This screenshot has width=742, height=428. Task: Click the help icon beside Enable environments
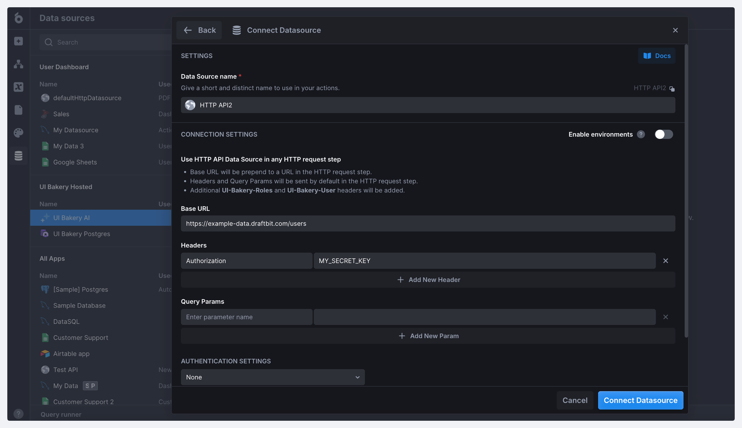click(x=641, y=134)
